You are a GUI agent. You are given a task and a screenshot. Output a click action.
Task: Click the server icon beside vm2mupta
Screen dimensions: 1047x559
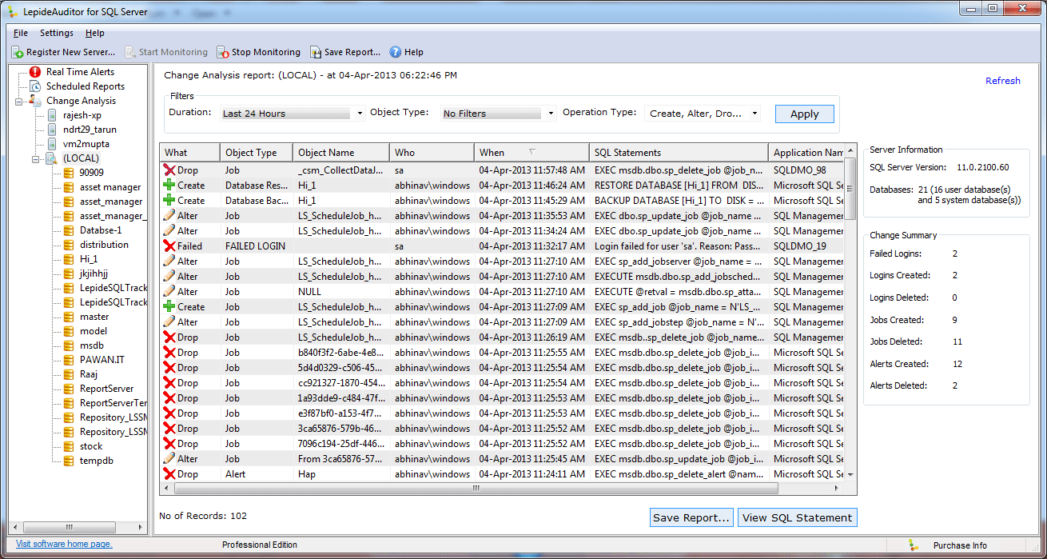tap(52, 144)
